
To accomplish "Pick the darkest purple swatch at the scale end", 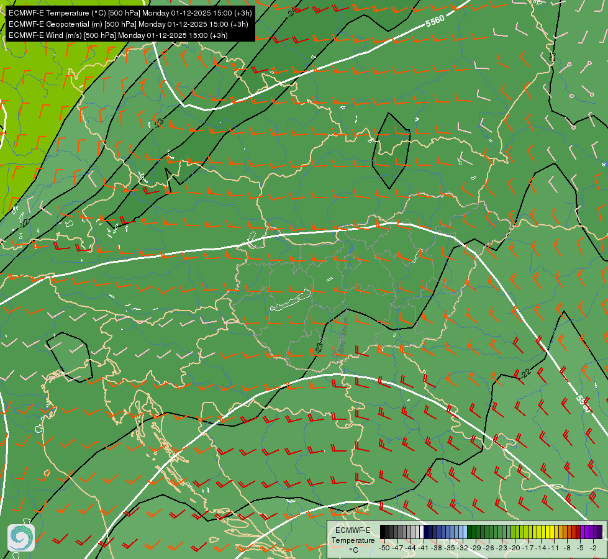I will click(x=601, y=532).
